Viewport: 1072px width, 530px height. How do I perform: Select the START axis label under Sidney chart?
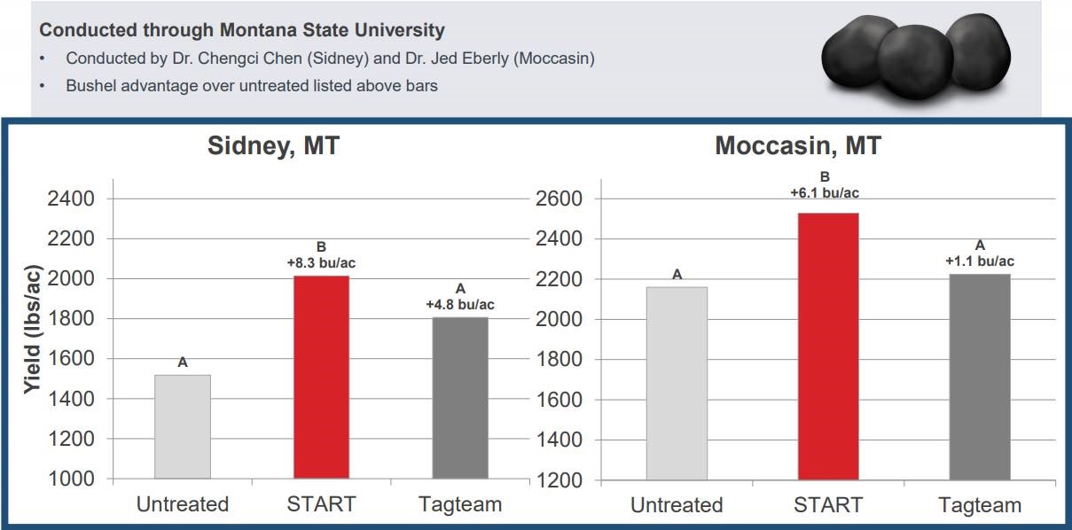[321, 504]
